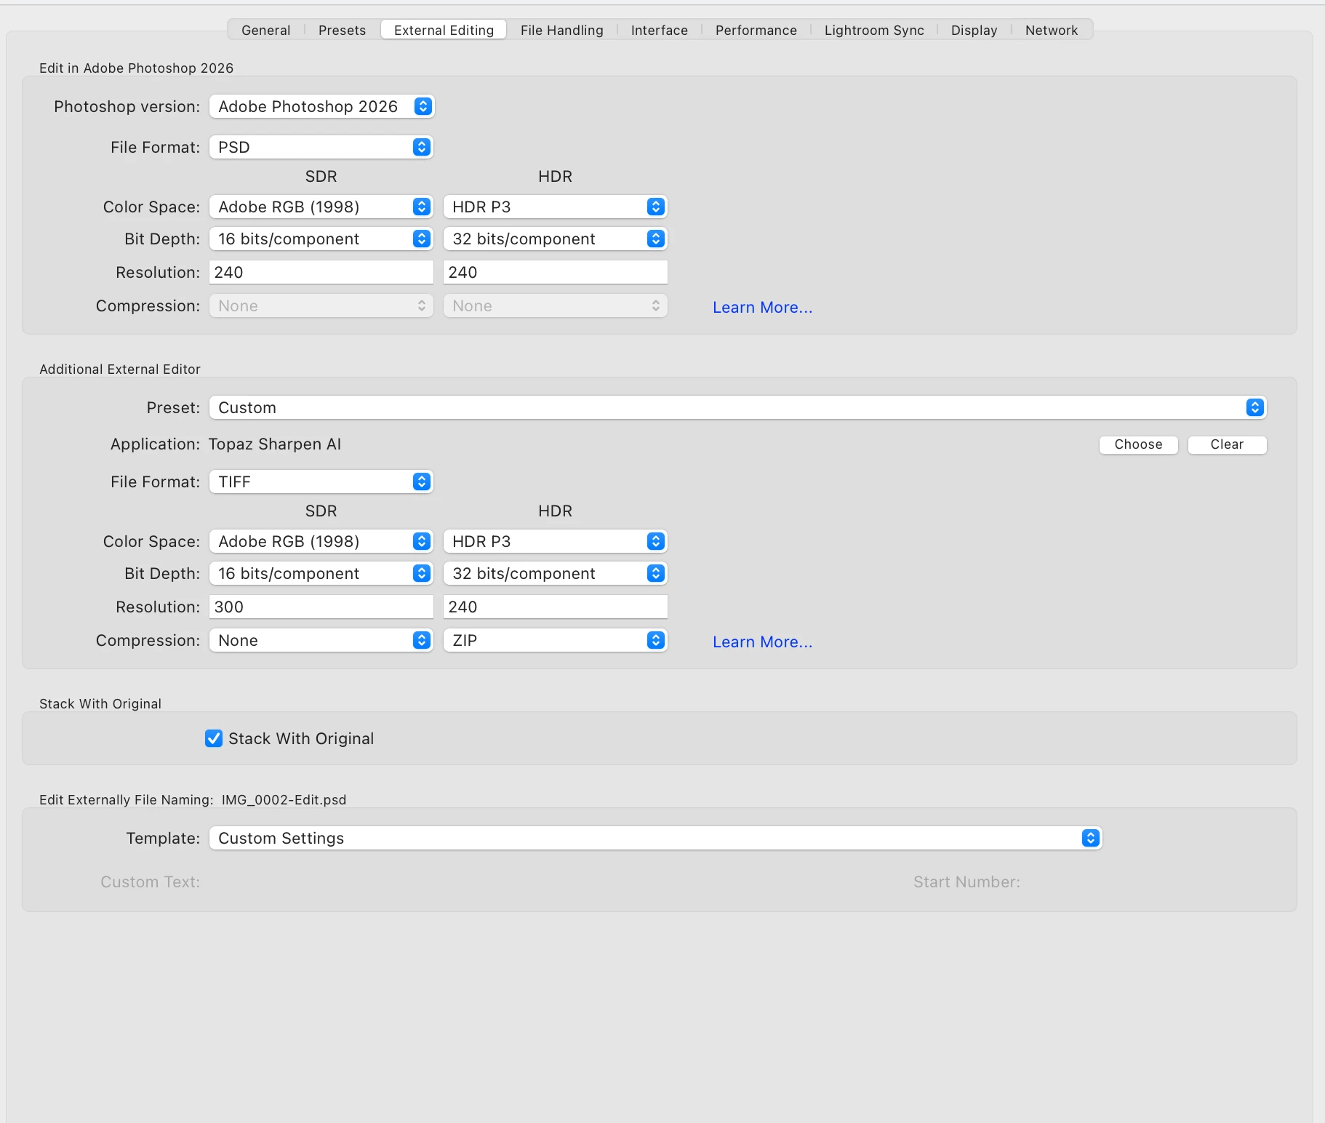Open the Interface tab
Viewport: 1325px width, 1123px height.
(659, 30)
